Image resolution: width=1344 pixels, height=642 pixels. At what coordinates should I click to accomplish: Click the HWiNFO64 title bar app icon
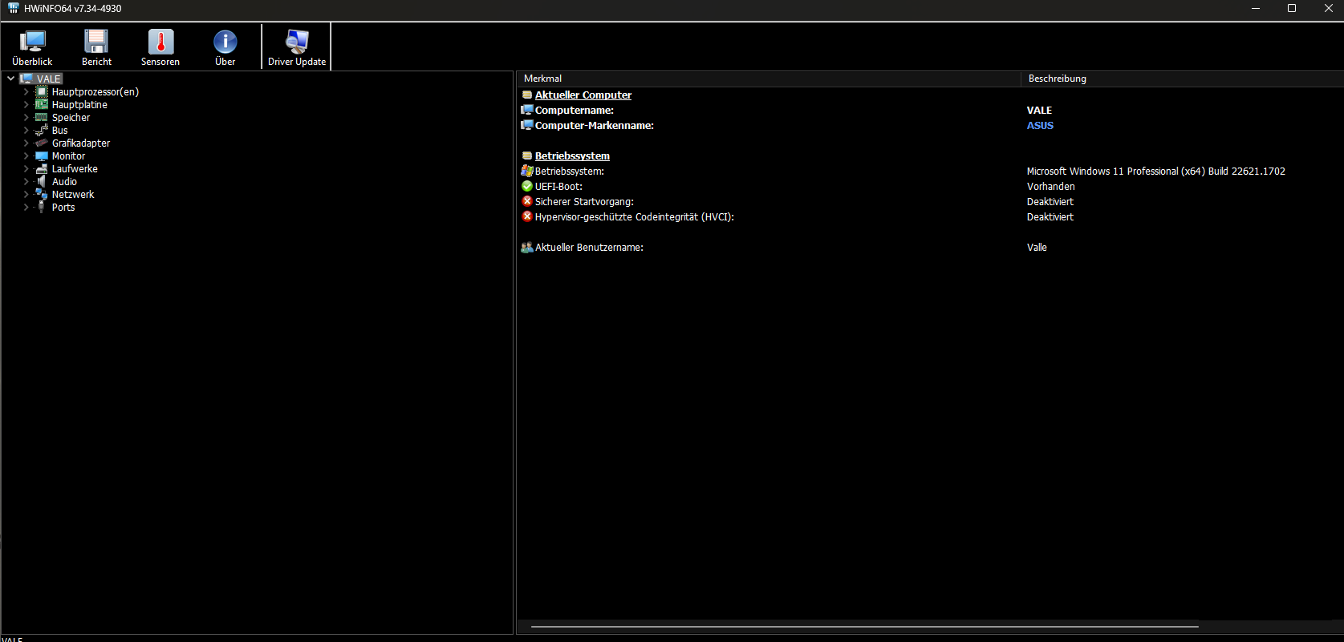point(13,8)
